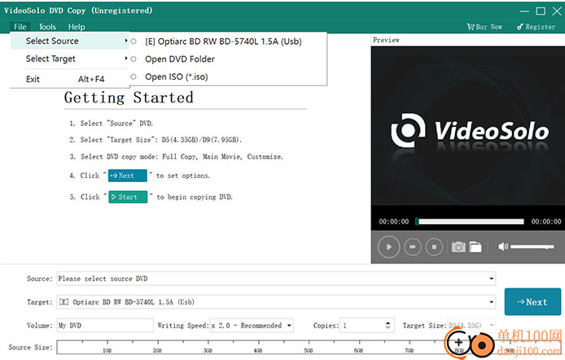Take a snapshot with the camera icon
565x360 pixels.
point(458,247)
